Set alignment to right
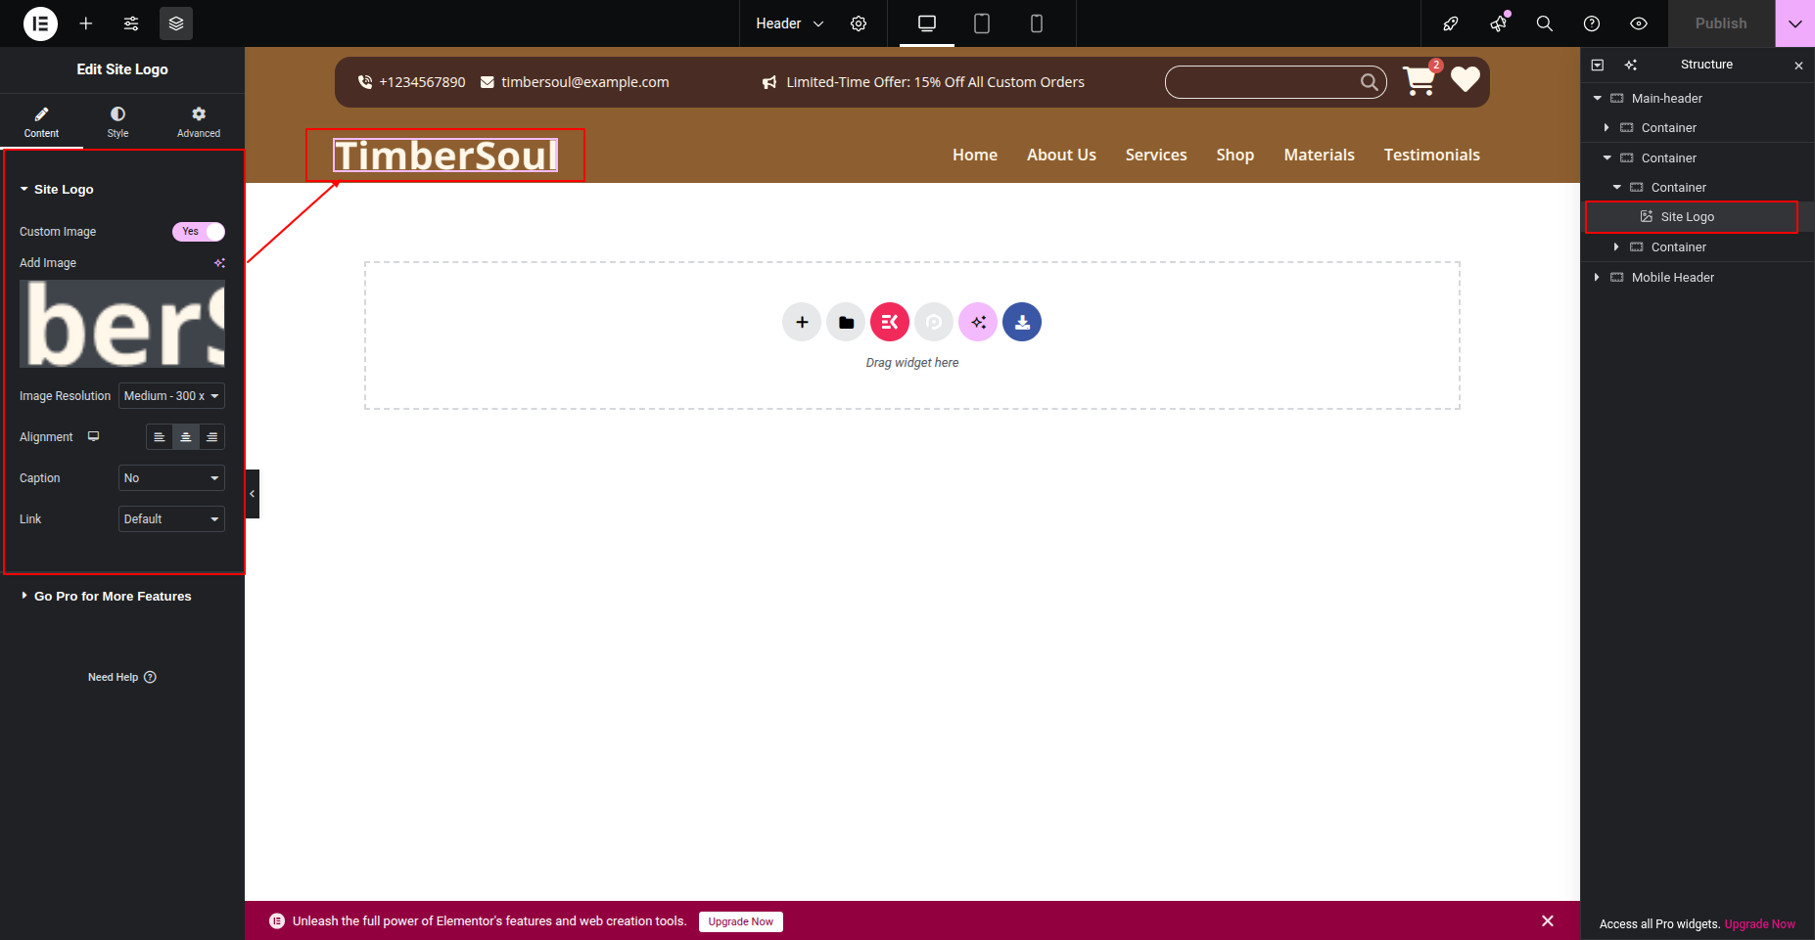 [x=211, y=437]
